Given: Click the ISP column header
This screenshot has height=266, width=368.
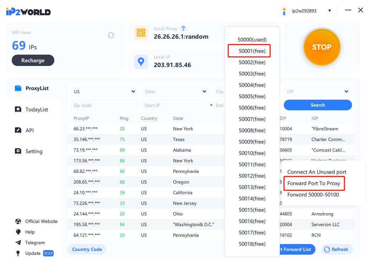Looking at the screenshot, I should tap(315, 118).
